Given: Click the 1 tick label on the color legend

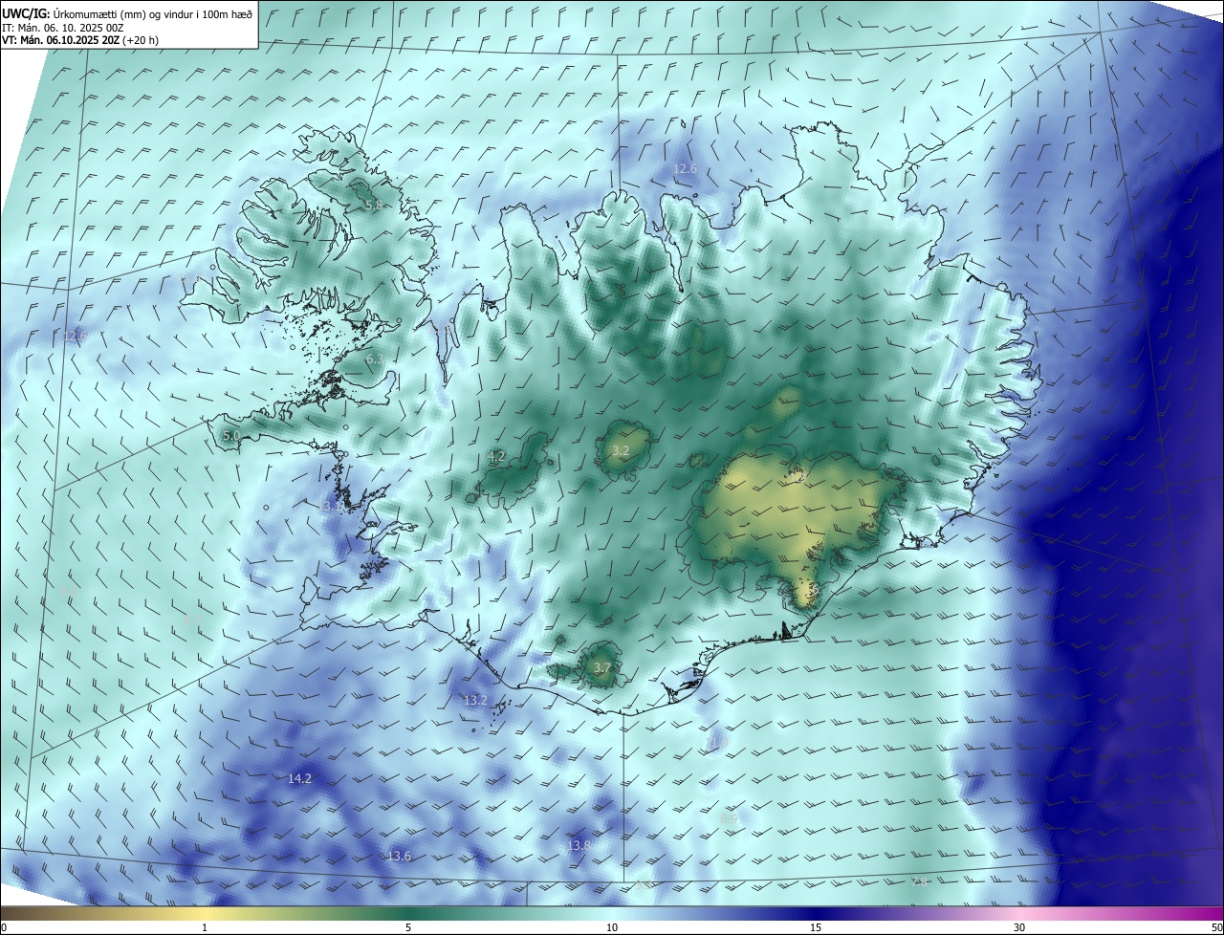Looking at the screenshot, I should click(x=205, y=927).
